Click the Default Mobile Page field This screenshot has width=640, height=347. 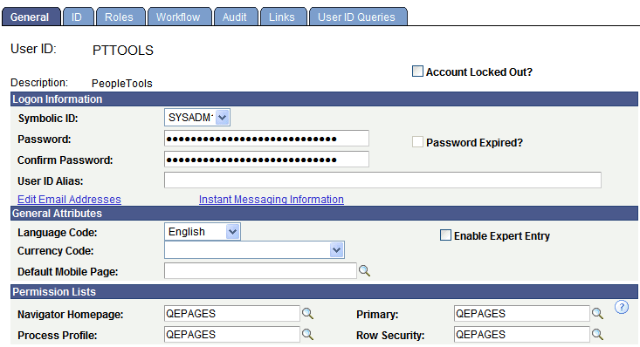260,271
